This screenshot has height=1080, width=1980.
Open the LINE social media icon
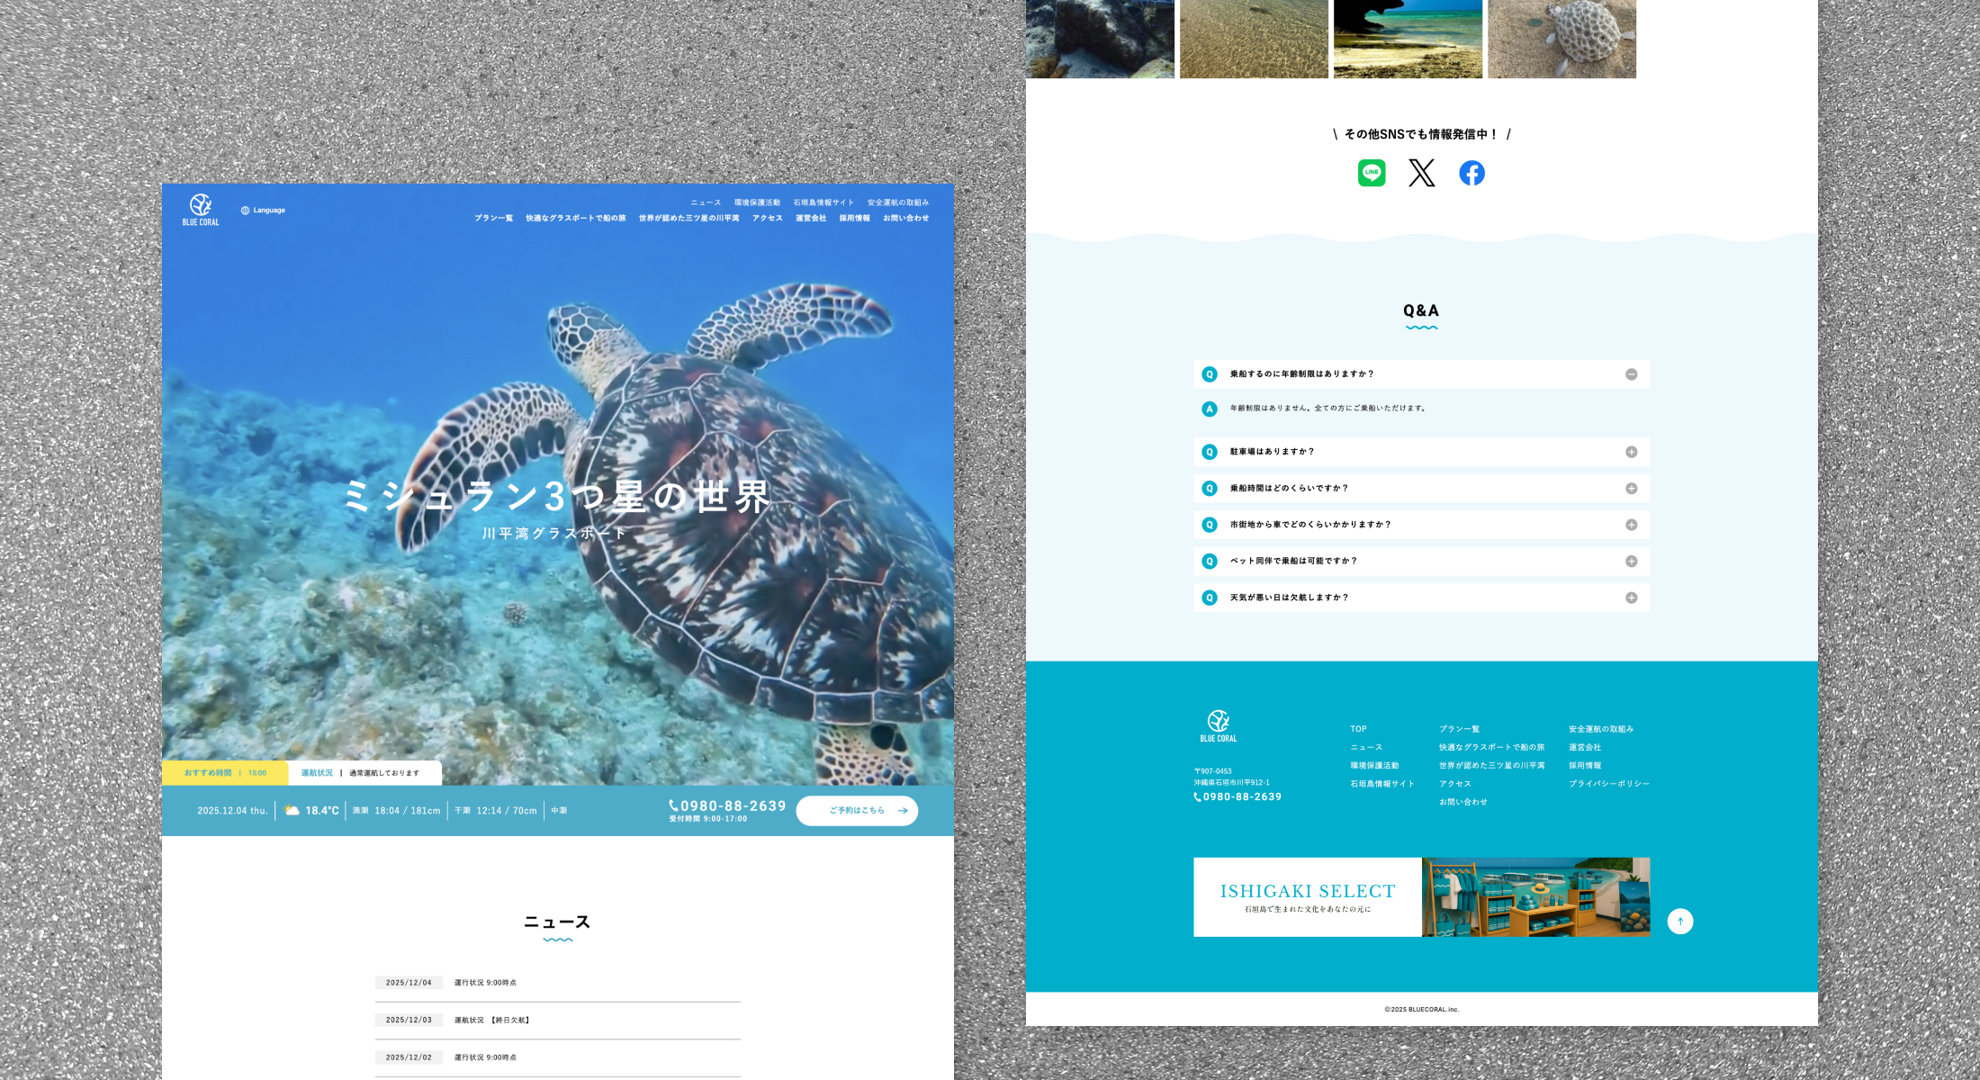(1371, 172)
